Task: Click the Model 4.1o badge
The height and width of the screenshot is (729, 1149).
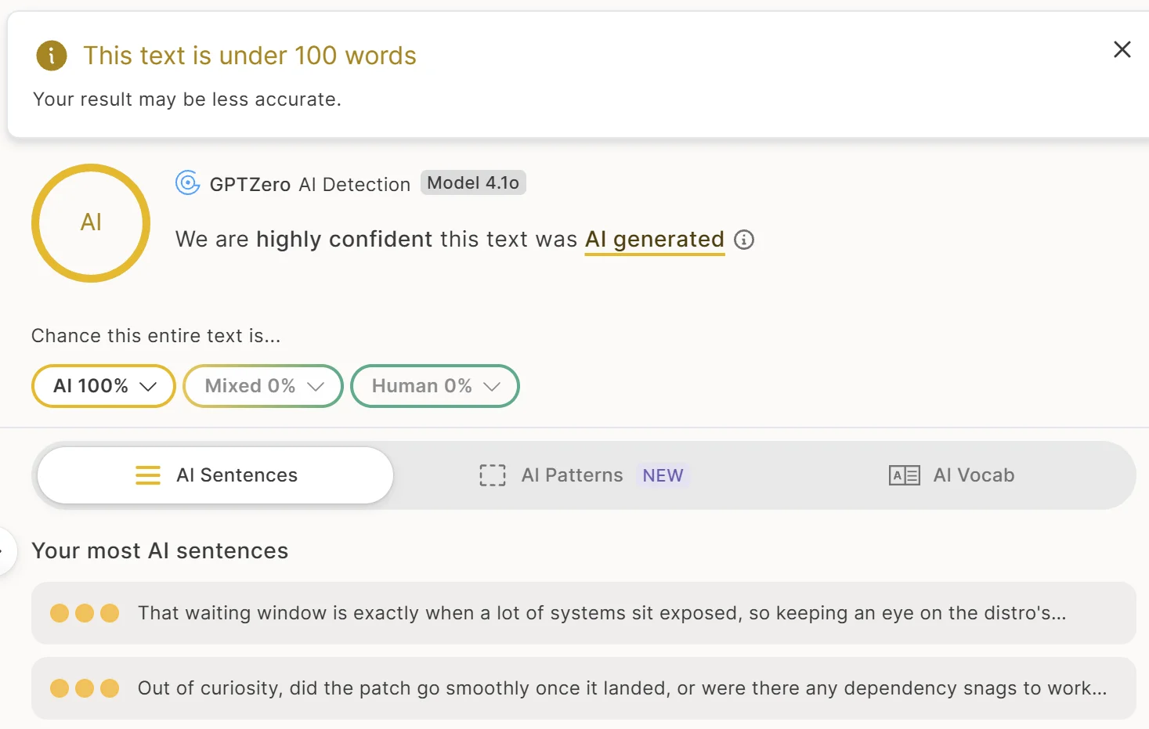Action: click(473, 183)
